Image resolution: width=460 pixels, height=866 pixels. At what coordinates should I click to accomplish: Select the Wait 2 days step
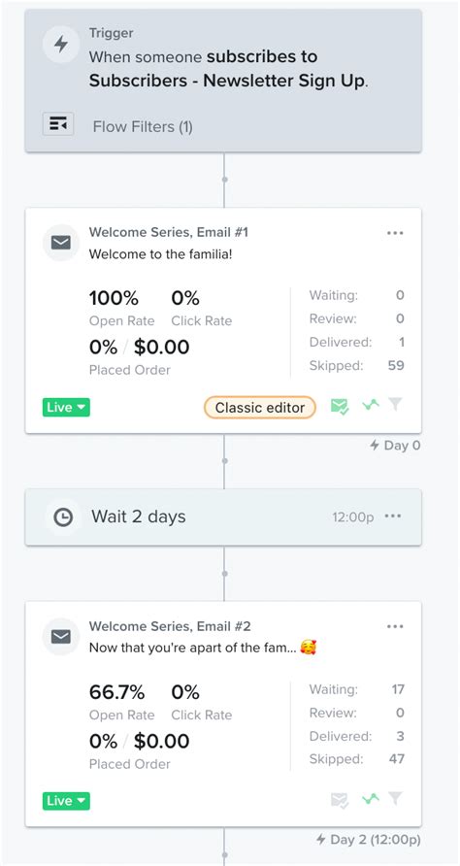click(223, 516)
